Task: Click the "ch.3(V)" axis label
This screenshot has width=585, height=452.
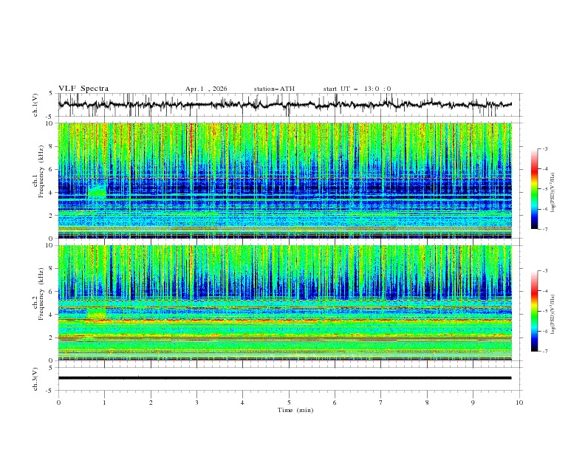Action: click(x=35, y=379)
